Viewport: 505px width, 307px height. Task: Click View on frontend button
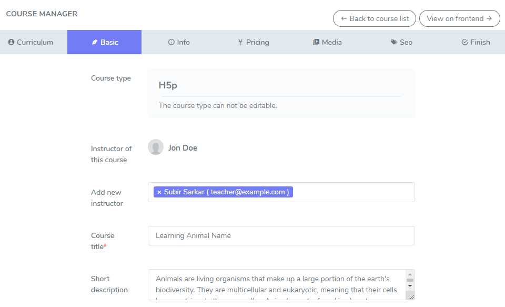point(459,18)
